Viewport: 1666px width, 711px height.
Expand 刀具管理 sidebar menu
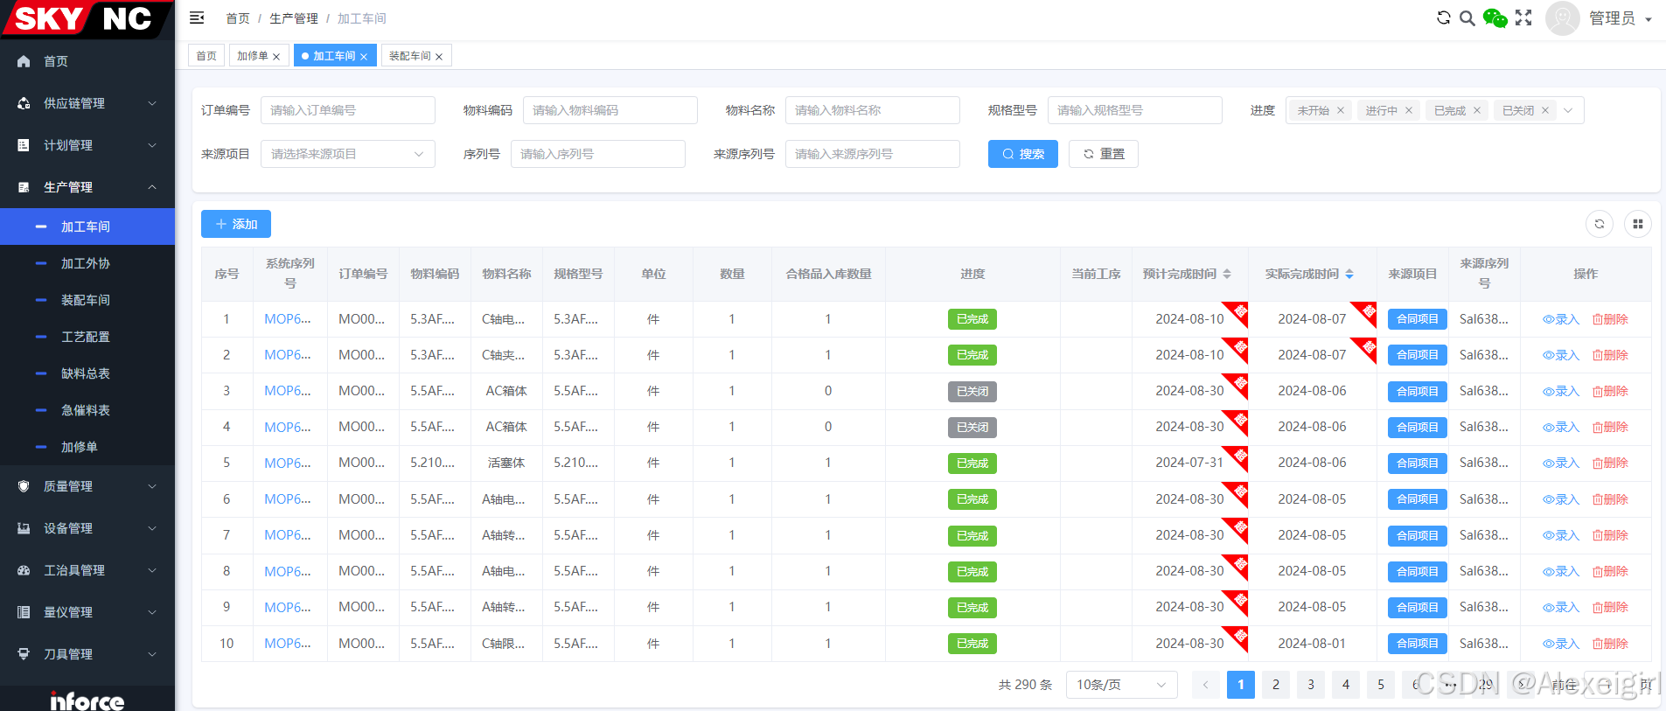87,654
